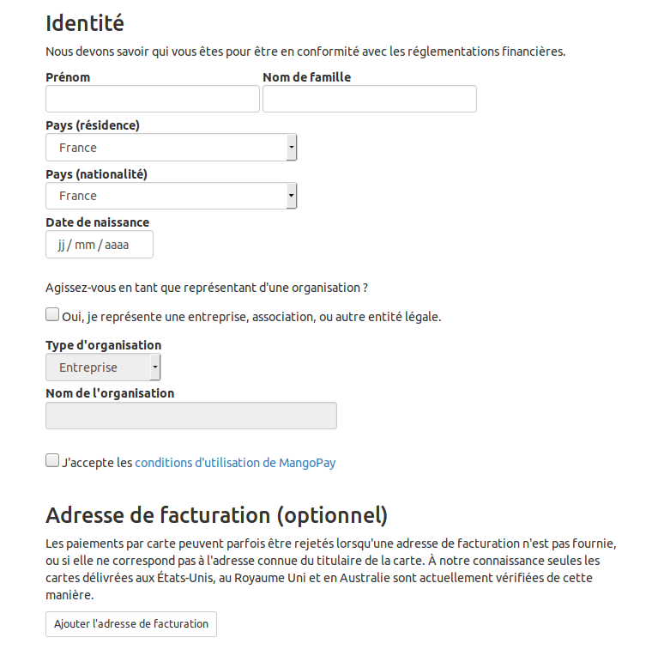658x650 pixels.
Task: Select the day (jj) part of birth date
Action: tap(62, 245)
